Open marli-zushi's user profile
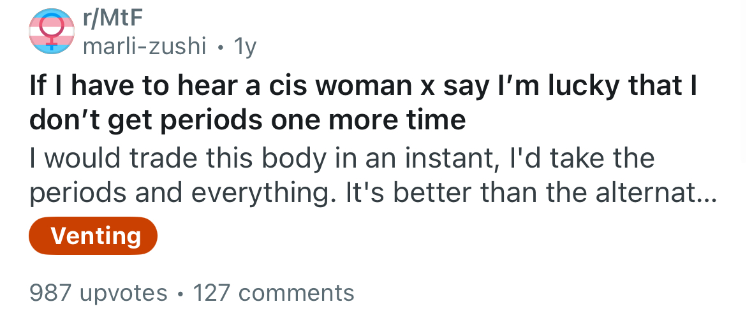The width and height of the screenshot is (752, 318). pos(144,47)
